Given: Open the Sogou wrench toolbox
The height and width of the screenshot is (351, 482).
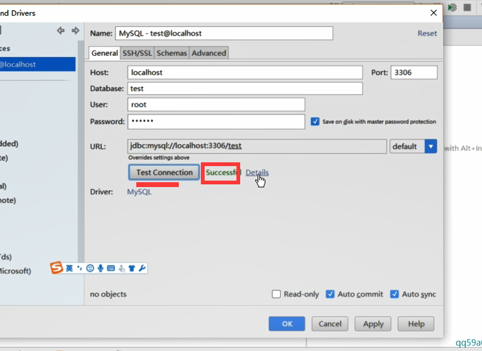Looking at the screenshot, I should point(142,268).
